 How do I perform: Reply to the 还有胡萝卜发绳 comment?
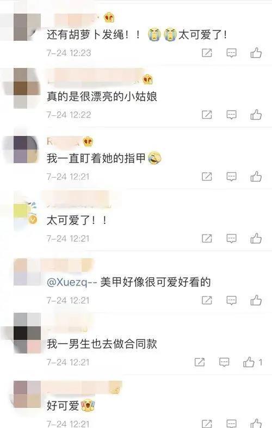click(x=231, y=53)
